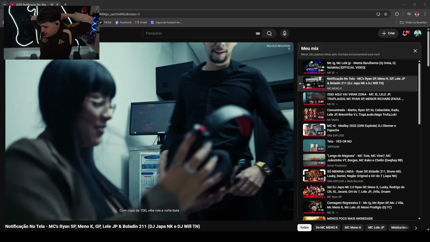
Task: Click the Notificação No Tela playlist thumbnail
Action: click(314, 83)
